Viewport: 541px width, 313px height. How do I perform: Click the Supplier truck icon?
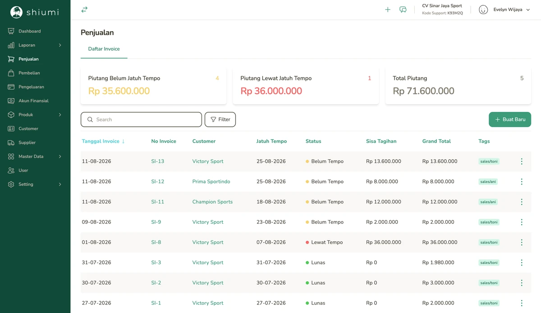click(x=11, y=143)
